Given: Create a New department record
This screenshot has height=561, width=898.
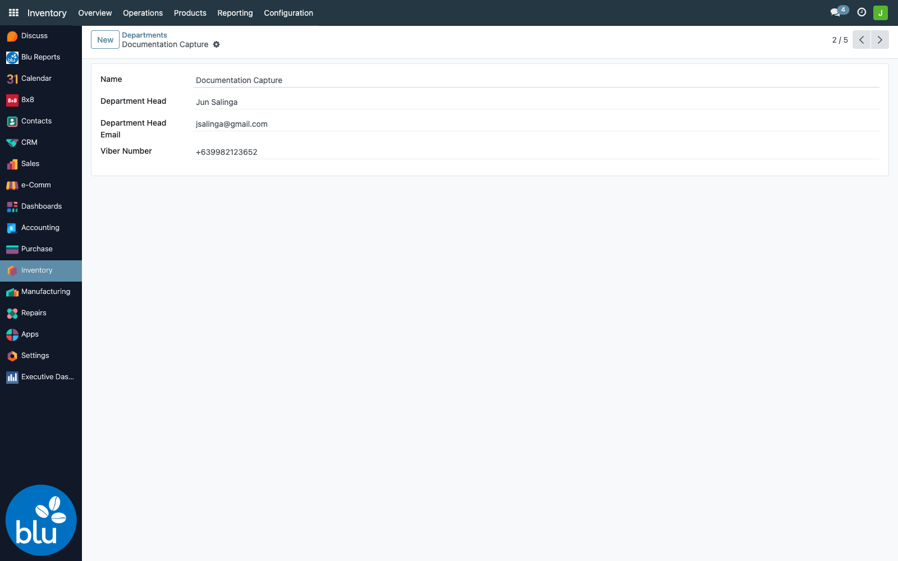Looking at the screenshot, I should [x=105, y=40].
